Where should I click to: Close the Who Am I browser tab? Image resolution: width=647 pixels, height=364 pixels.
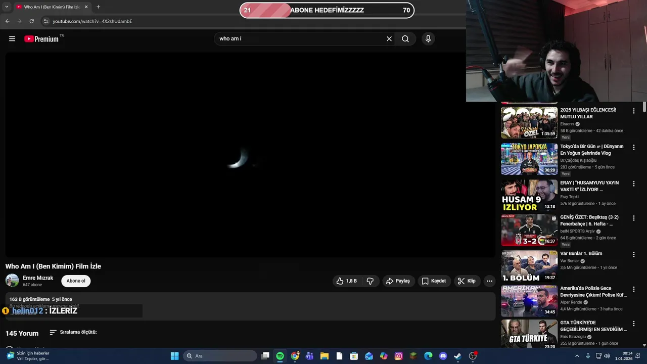point(86,7)
